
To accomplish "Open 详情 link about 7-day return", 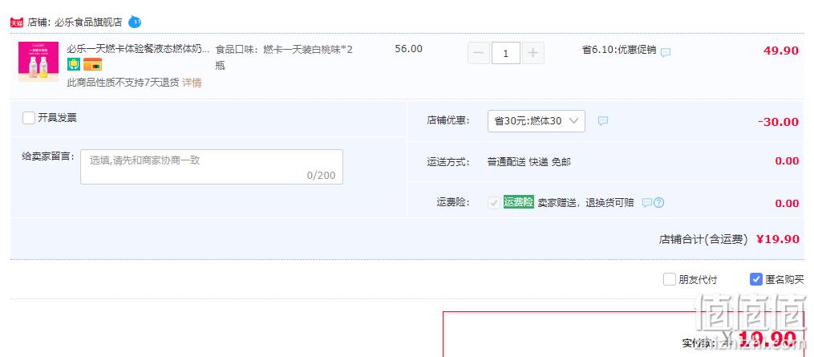I will (x=192, y=83).
